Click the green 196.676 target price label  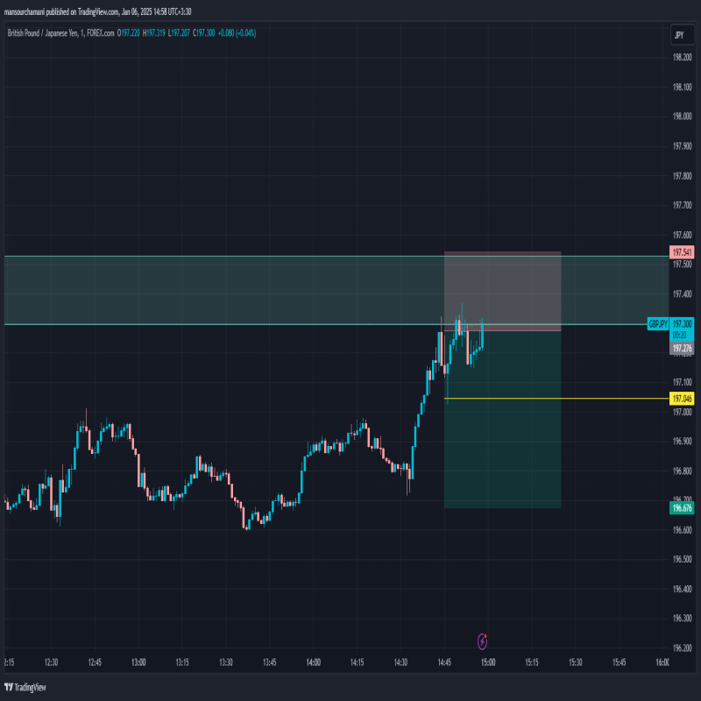pos(682,508)
